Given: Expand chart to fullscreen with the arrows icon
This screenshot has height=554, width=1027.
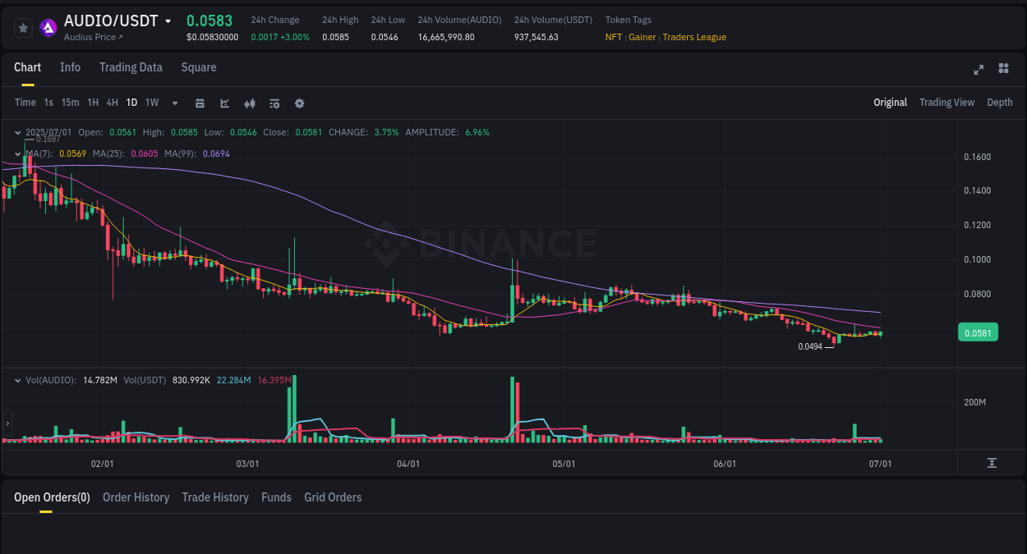Looking at the screenshot, I should (x=978, y=70).
